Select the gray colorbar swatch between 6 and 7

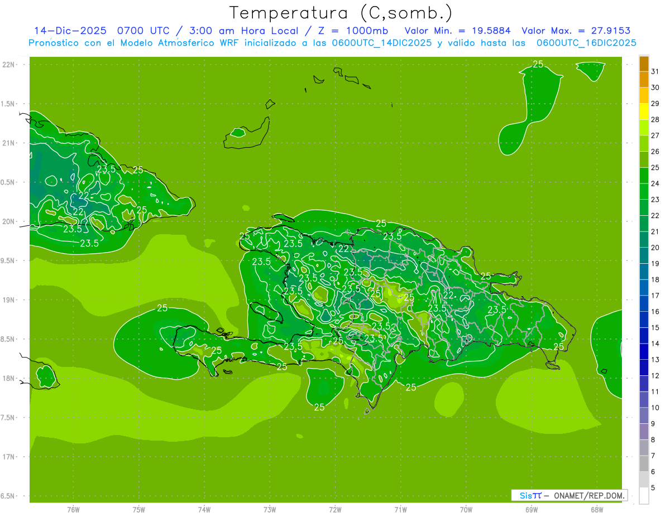pyautogui.click(x=644, y=463)
